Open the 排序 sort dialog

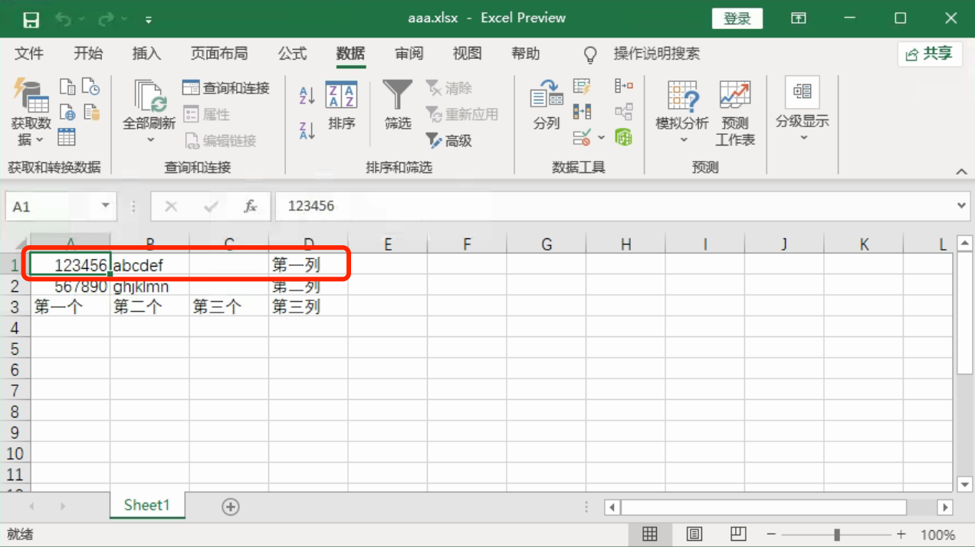coord(342,106)
